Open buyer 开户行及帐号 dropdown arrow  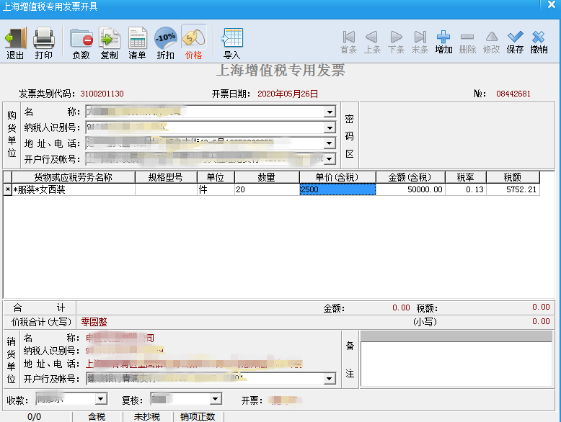(x=330, y=158)
